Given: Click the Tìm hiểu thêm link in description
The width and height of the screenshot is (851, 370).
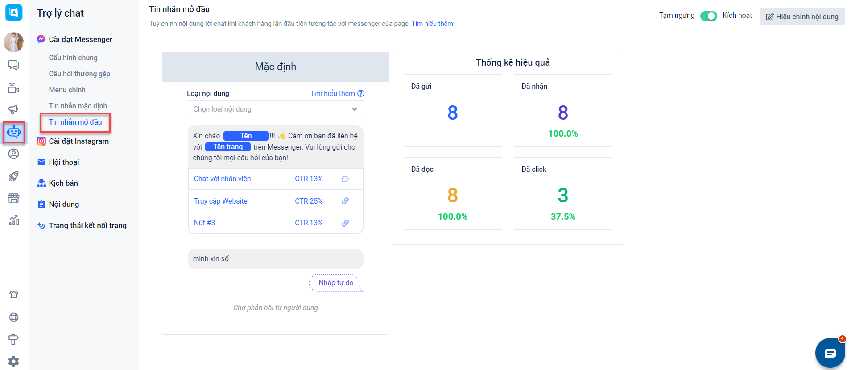Looking at the screenshot, I should pyautogui.click(x=432, y=24).
